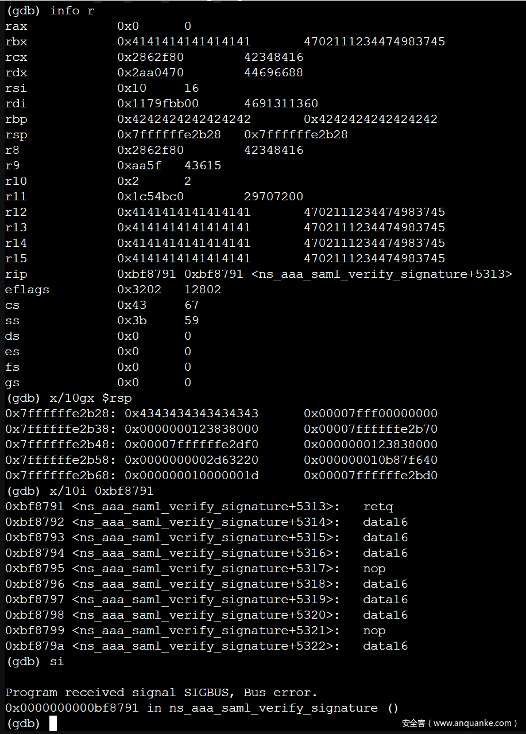Click the "x/10i 0xbf8791" command
Viewport: 526px width, 734px height.
102,491
